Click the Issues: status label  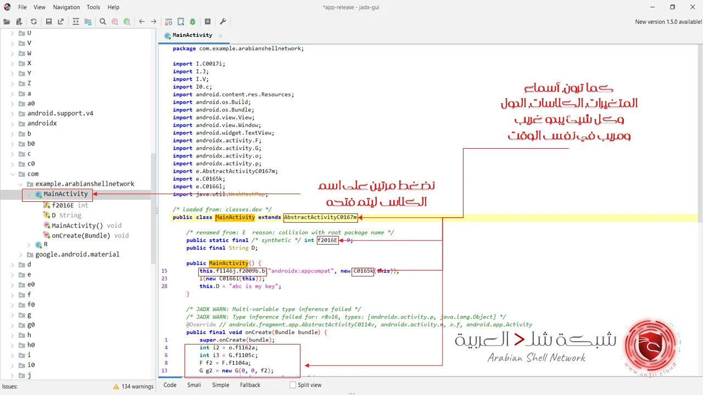coord(10,386)
